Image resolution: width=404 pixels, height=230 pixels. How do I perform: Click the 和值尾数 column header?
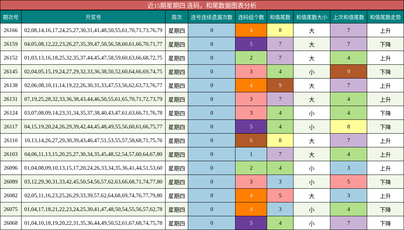click(280, 17)
